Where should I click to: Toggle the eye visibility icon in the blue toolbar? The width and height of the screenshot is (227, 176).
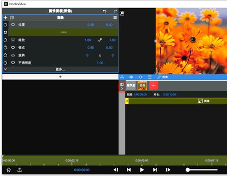click(x=131, y=77)
